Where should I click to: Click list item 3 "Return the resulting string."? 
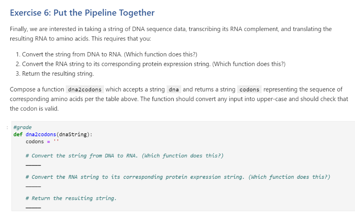point(58,74)
